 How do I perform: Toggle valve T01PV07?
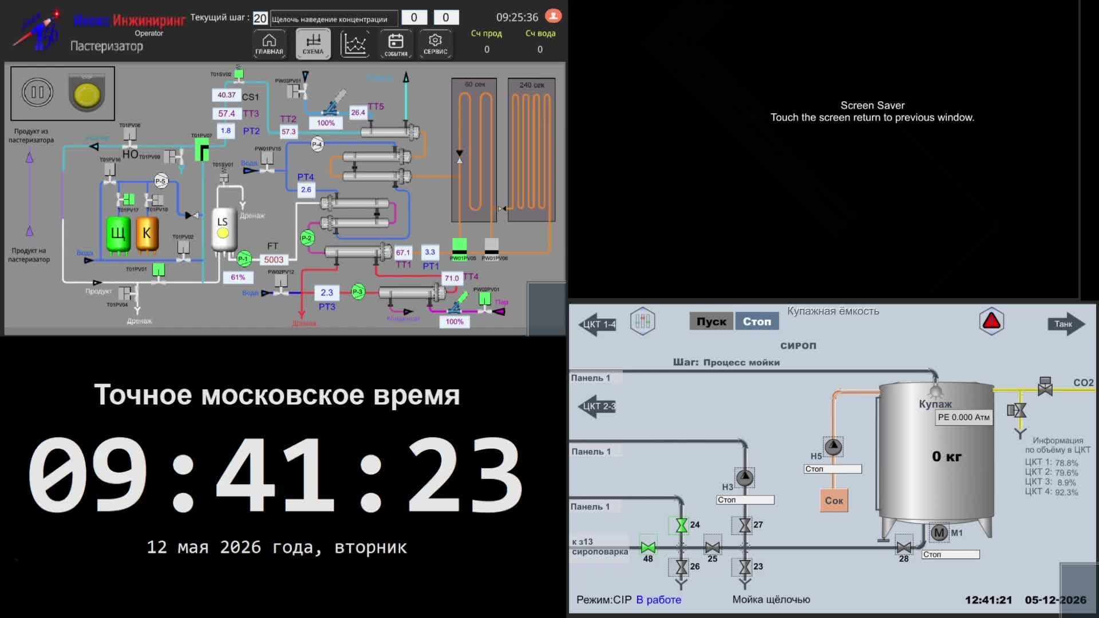tap(202, 149)
